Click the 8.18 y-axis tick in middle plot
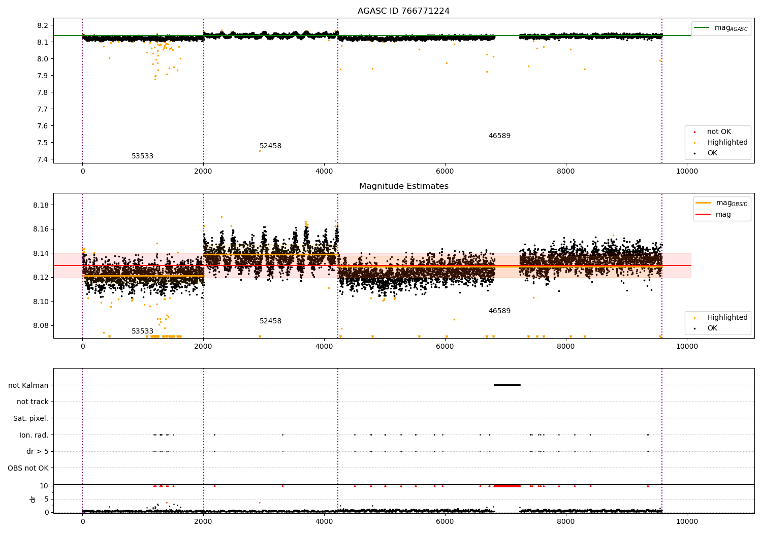The width and height of the screenshot is (762, 533). [41, 205]
